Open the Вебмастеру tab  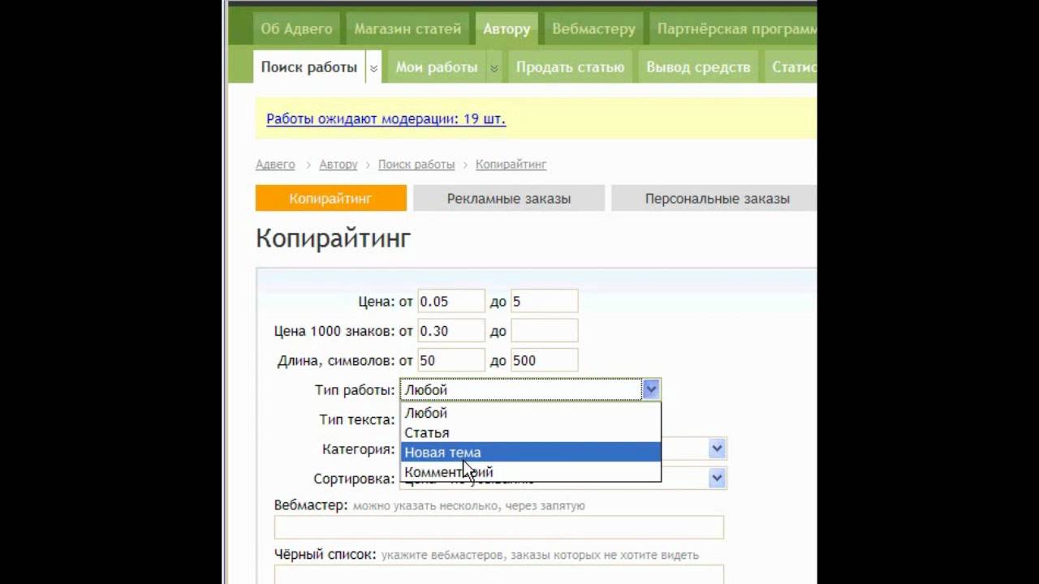[593, 28]
